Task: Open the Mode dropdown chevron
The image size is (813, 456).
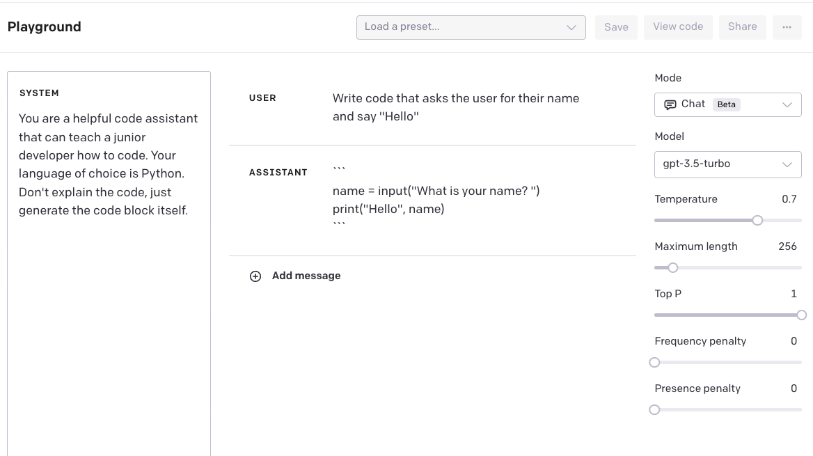Action: click(787, 105)
